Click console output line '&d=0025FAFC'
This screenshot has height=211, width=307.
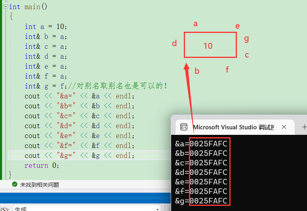(201, 173)
